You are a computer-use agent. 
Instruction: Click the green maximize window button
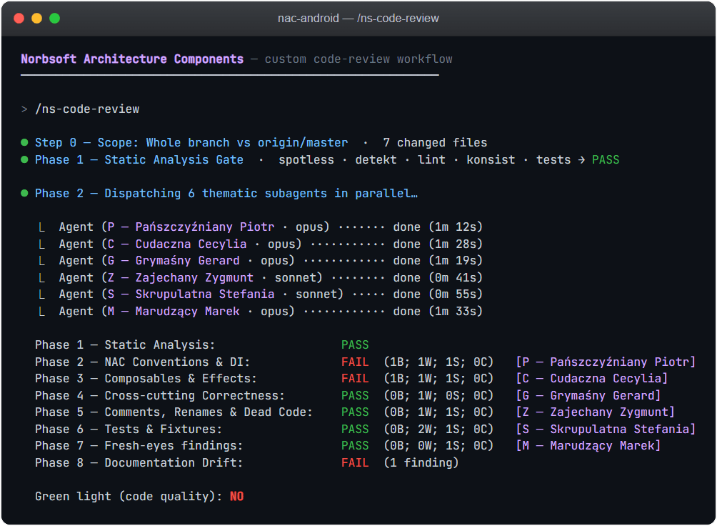(x=54, y=19)
